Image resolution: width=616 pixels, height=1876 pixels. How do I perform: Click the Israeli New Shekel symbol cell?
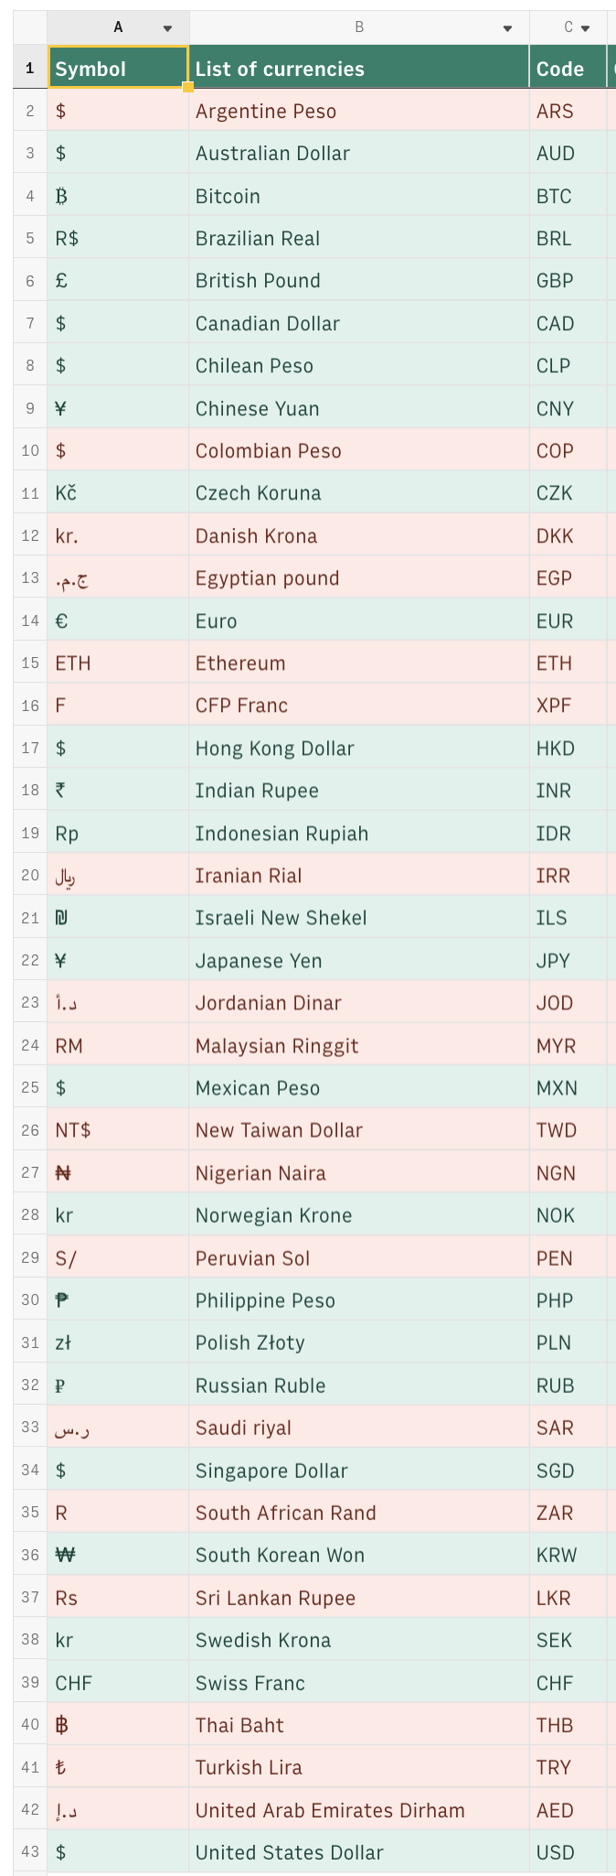118,918
